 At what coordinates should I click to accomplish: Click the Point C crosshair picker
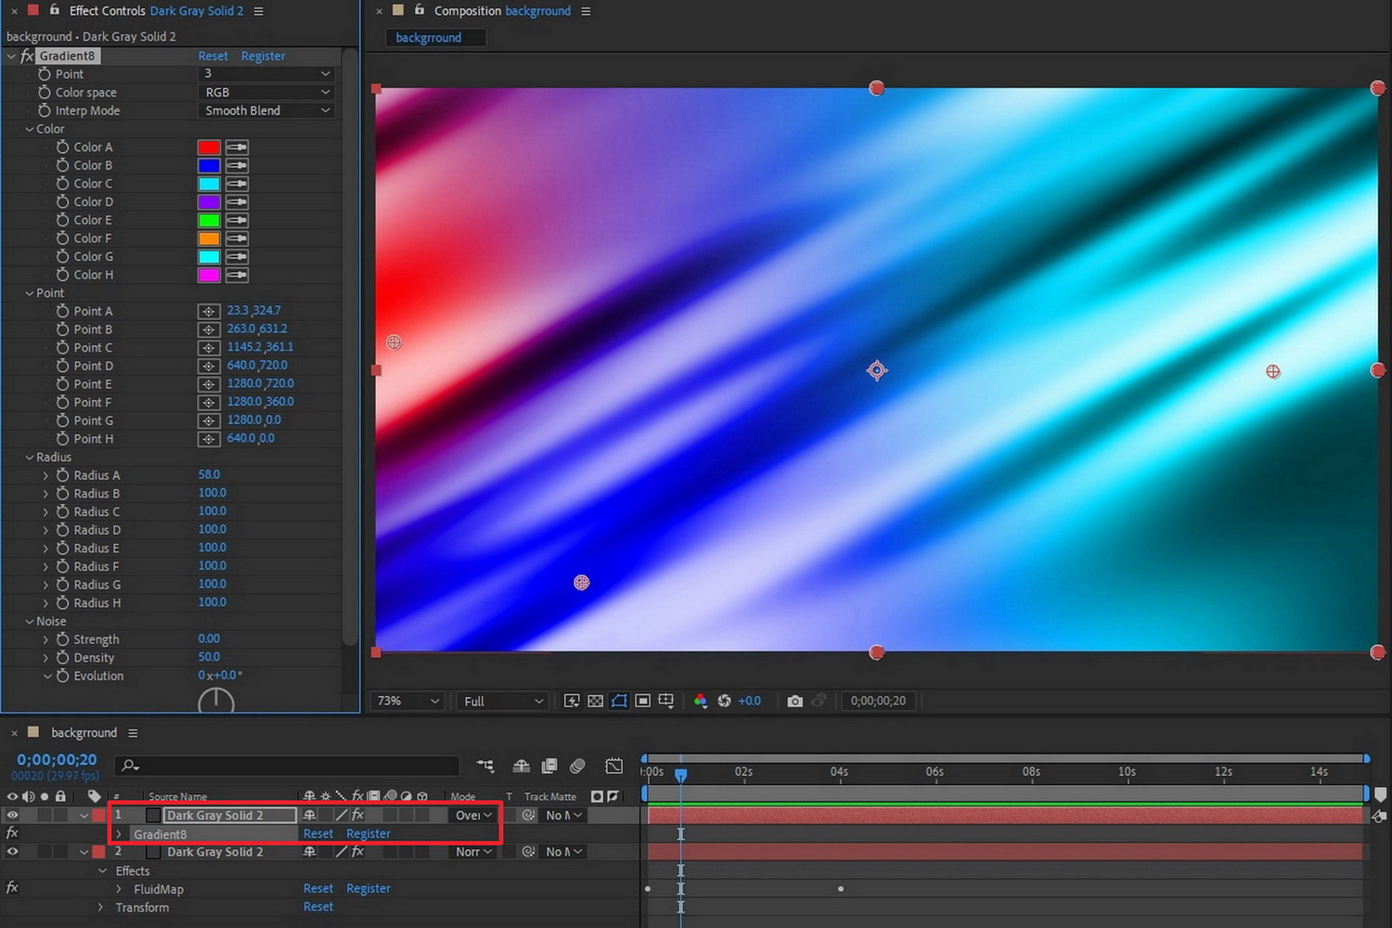tap(209, 348)
